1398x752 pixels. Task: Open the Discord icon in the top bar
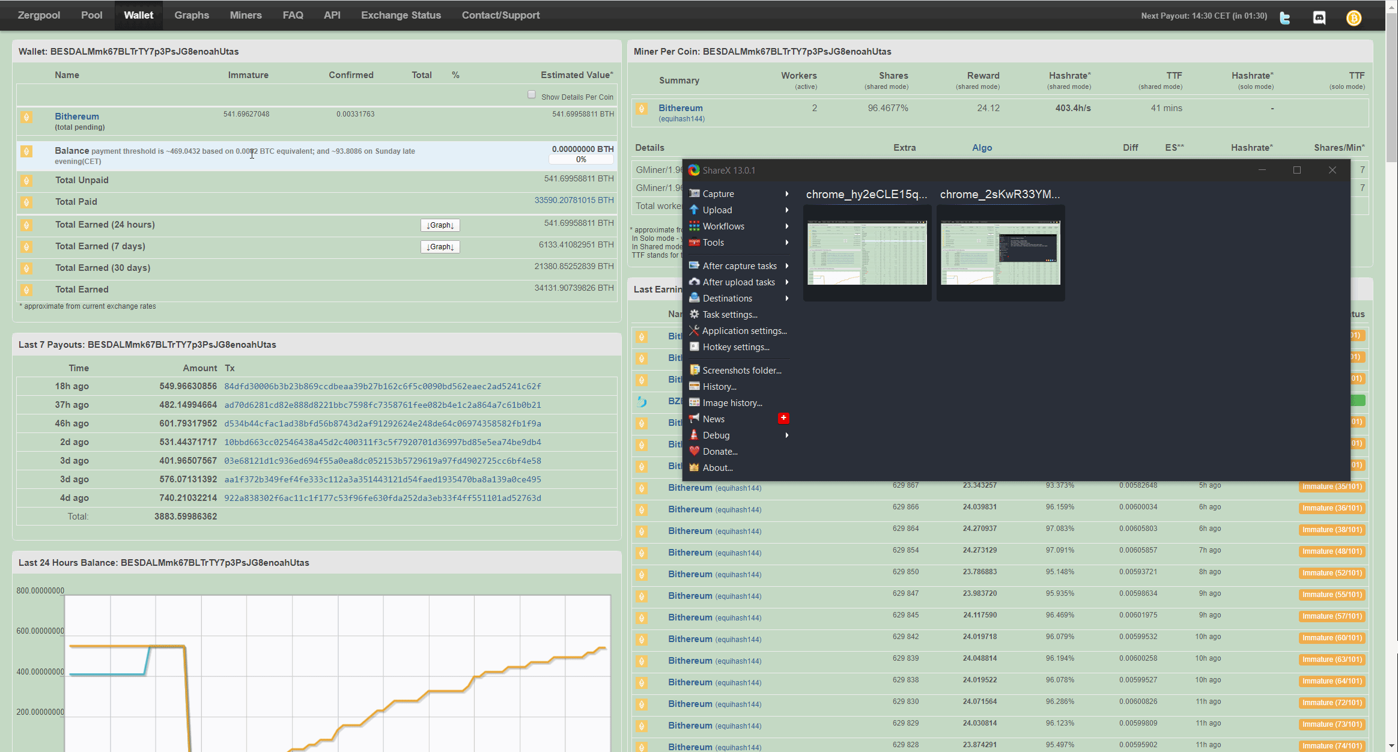coord(1319,18)
